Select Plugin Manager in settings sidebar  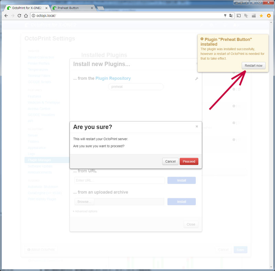(47, 160)
